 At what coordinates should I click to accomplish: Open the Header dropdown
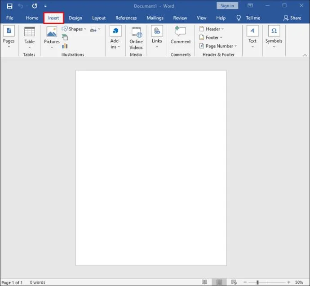pyautogui.click(x=212, y=29)
